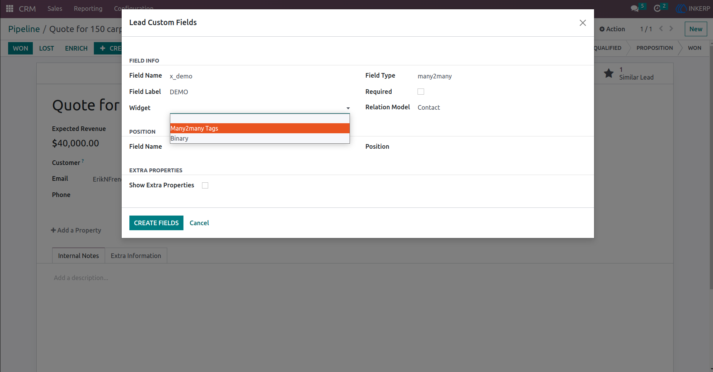Viewport: 713px width, 372px height.
Task: Click the Similar Lead star icon
Action: (x=609, y=73)
